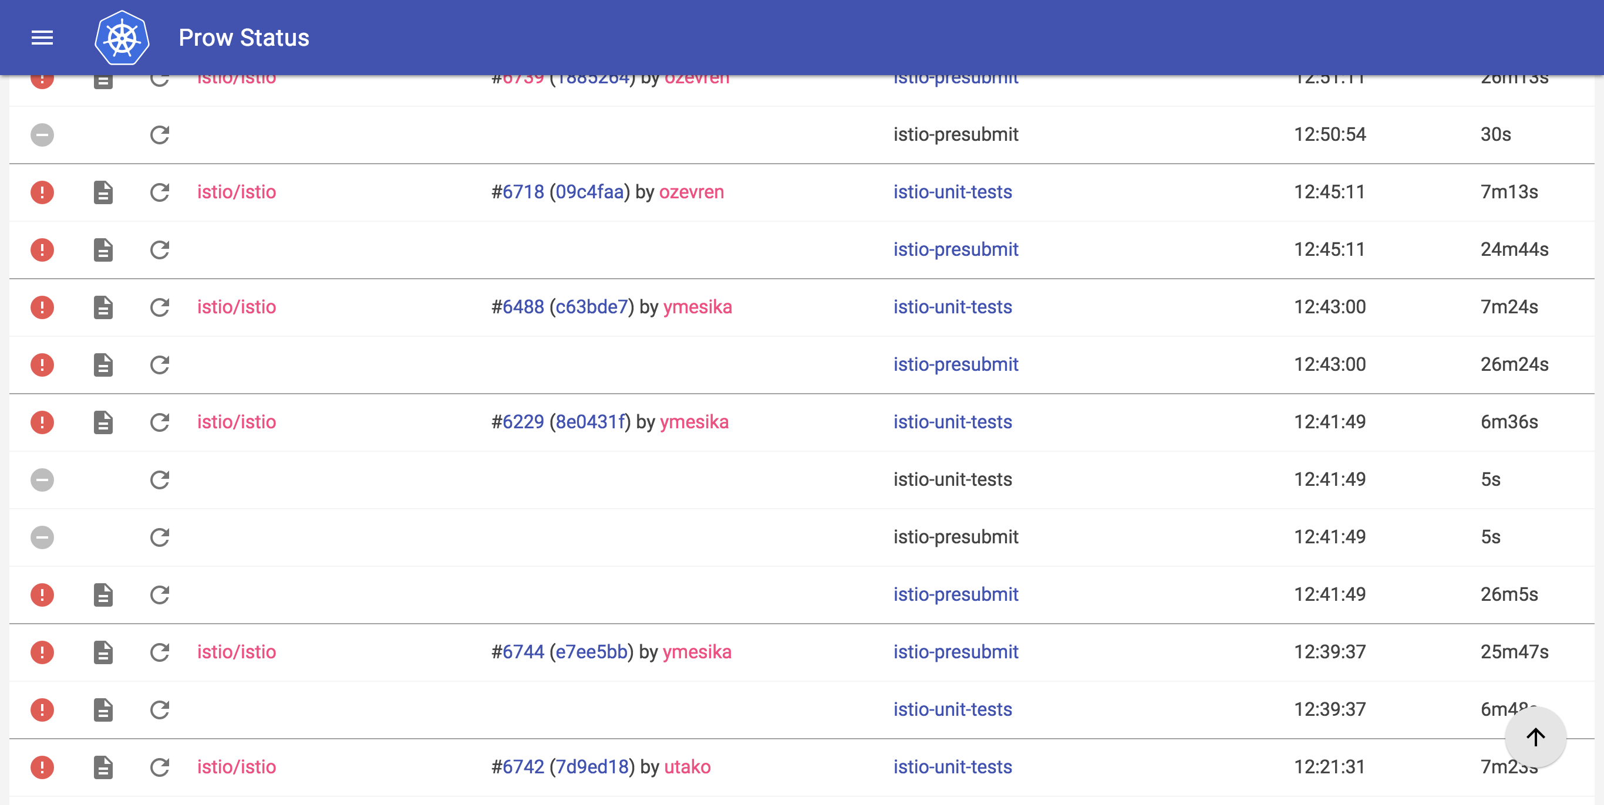Rerun job for #6742 by utako

pos(160,767)
